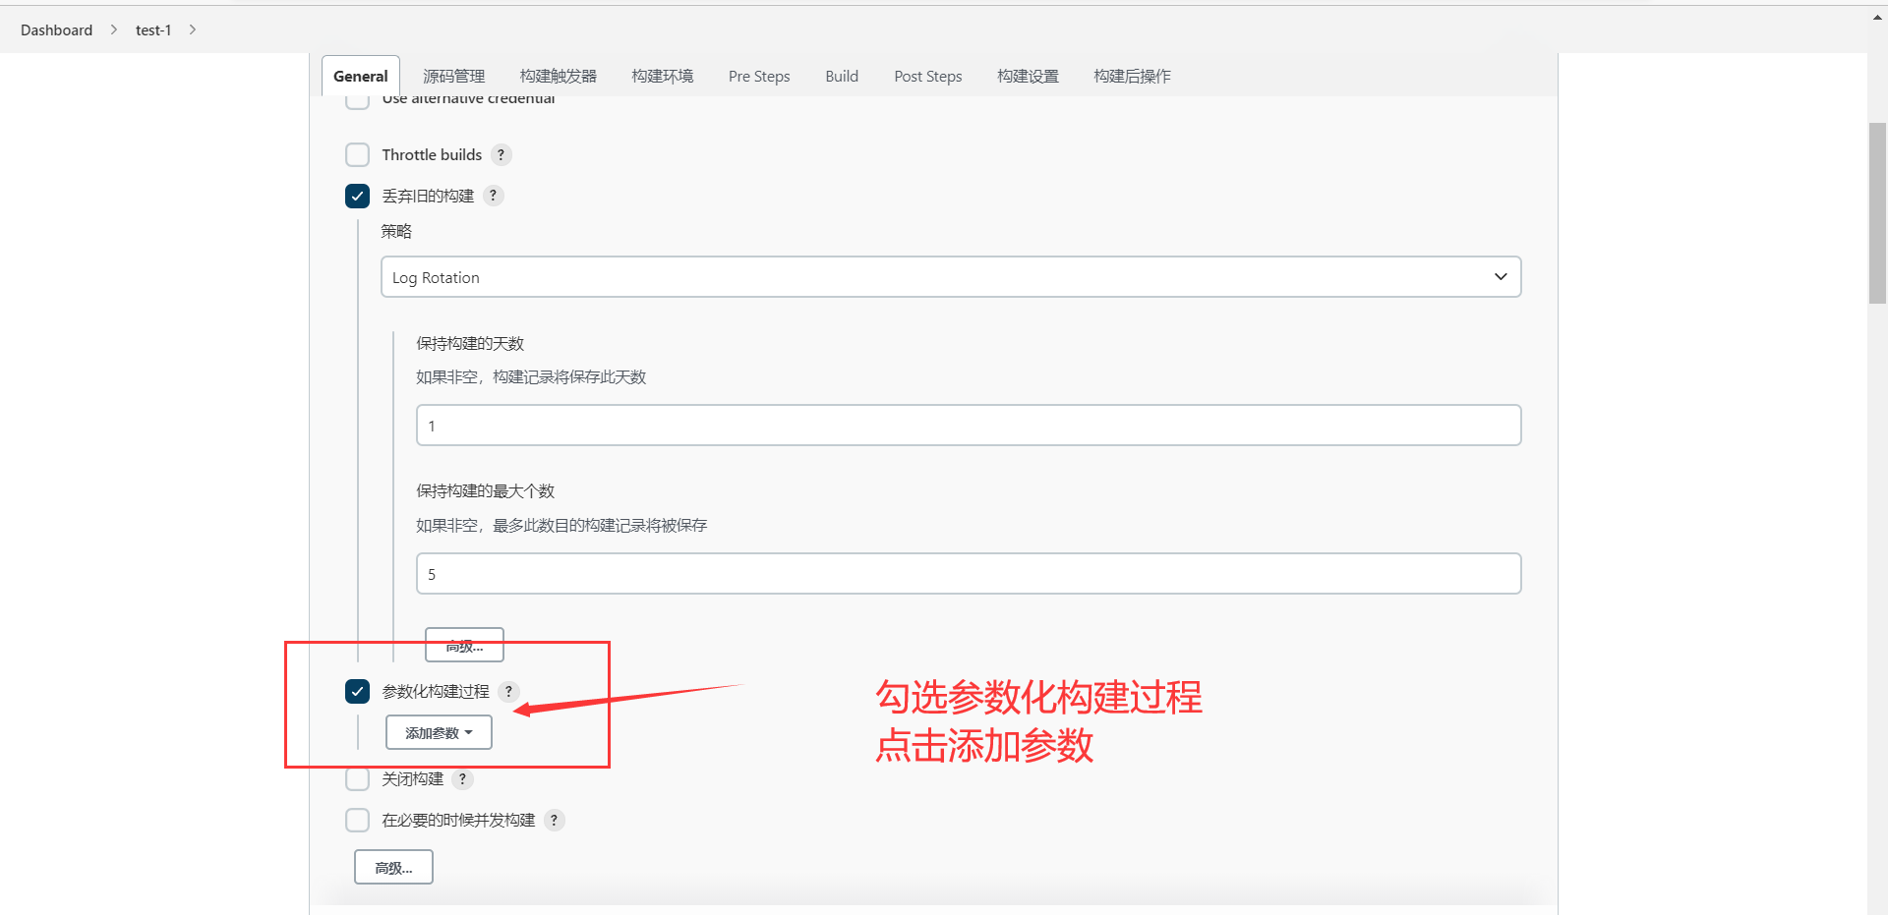Uncheck 参数化构建过程 checkbox

pyautogui.click(x=358, y=692)
